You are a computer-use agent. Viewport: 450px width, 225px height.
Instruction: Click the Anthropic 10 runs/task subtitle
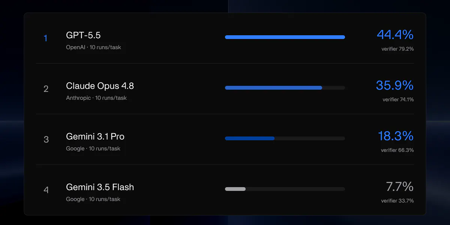point(96,98)
